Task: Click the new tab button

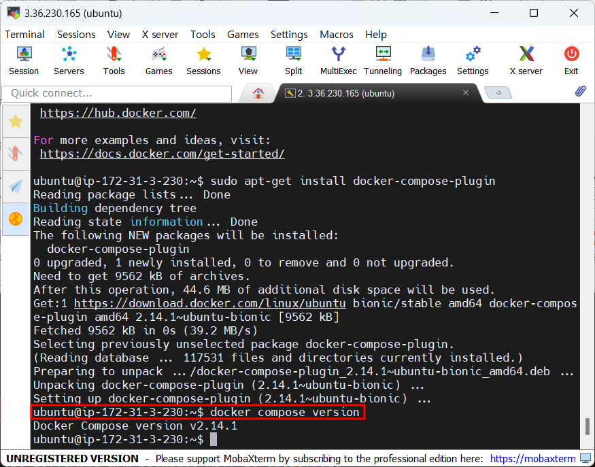Action: [x=498, y=93]
